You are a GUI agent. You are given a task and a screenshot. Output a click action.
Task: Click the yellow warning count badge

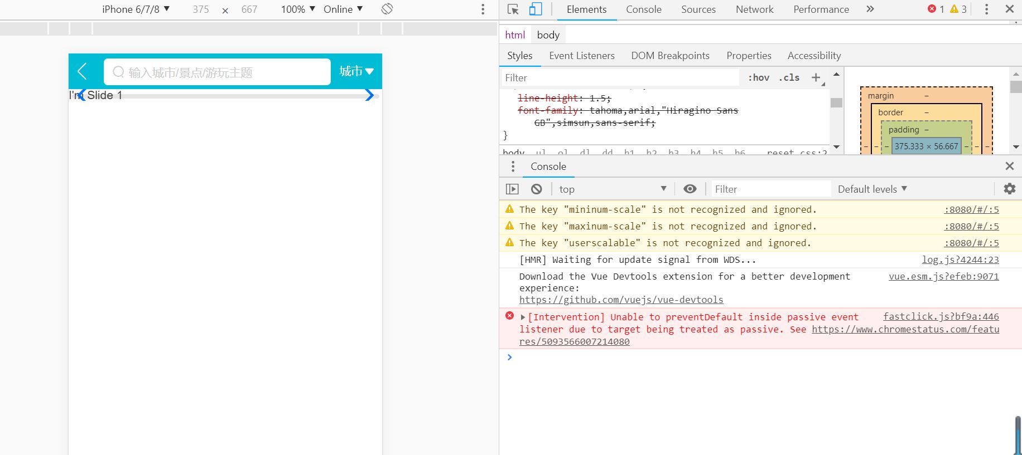tap(958, 9)
